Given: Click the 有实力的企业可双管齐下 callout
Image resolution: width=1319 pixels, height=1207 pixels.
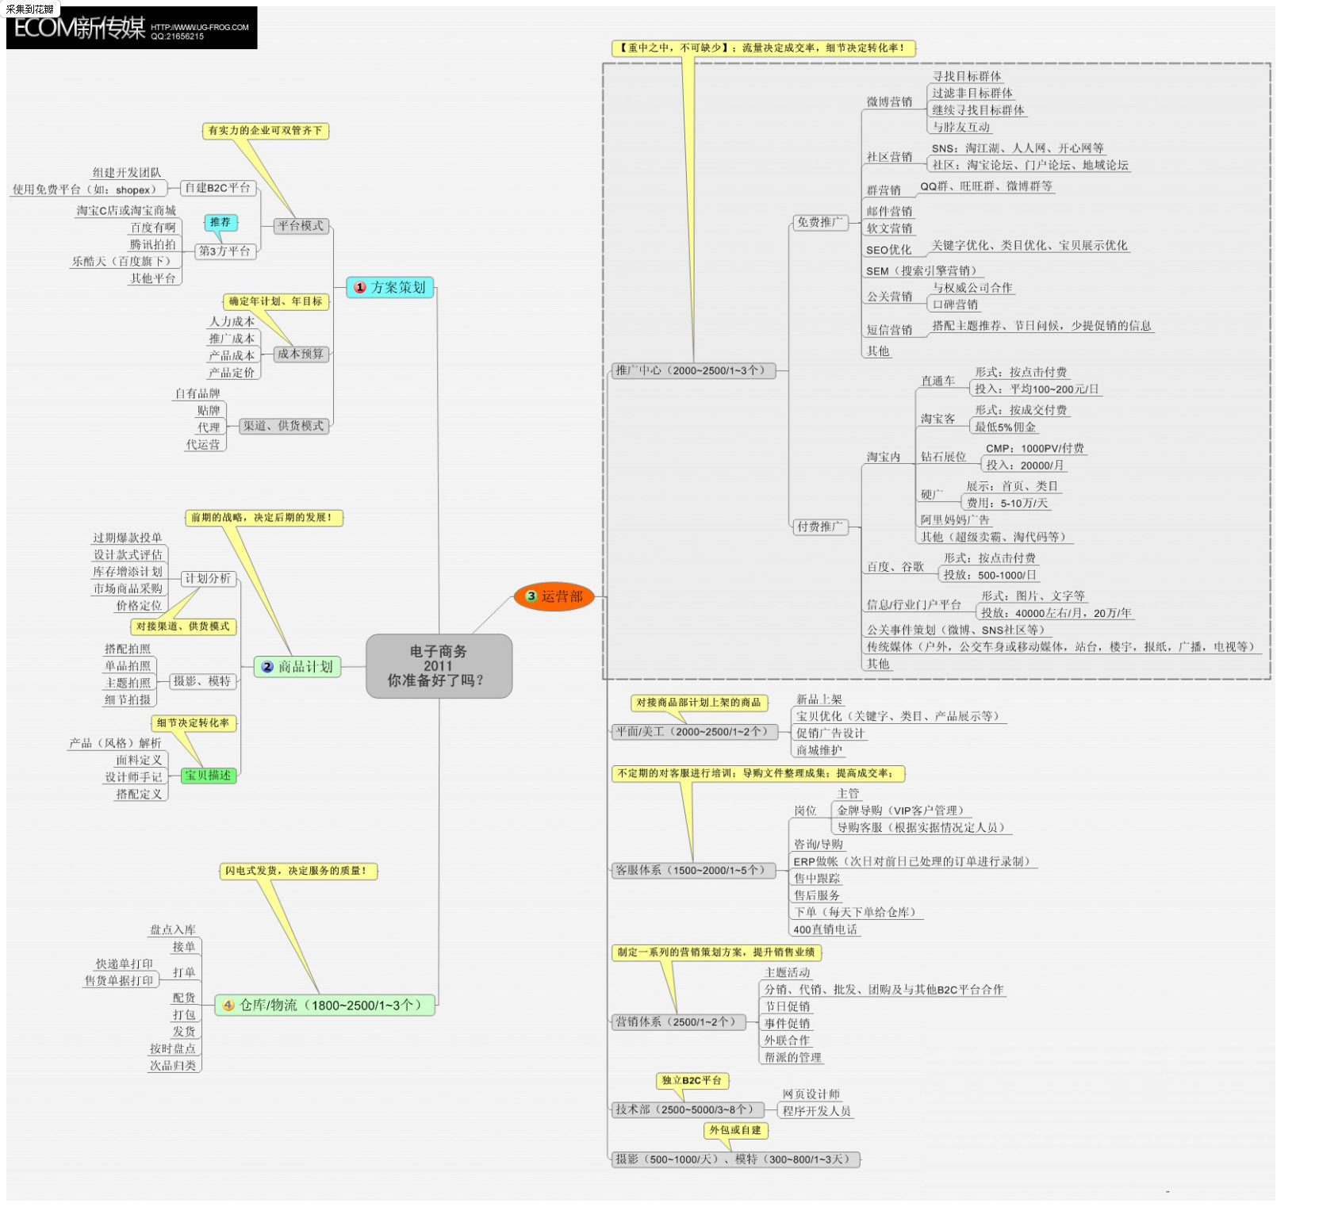Looking at the screenshot, I should coord(266,130).
